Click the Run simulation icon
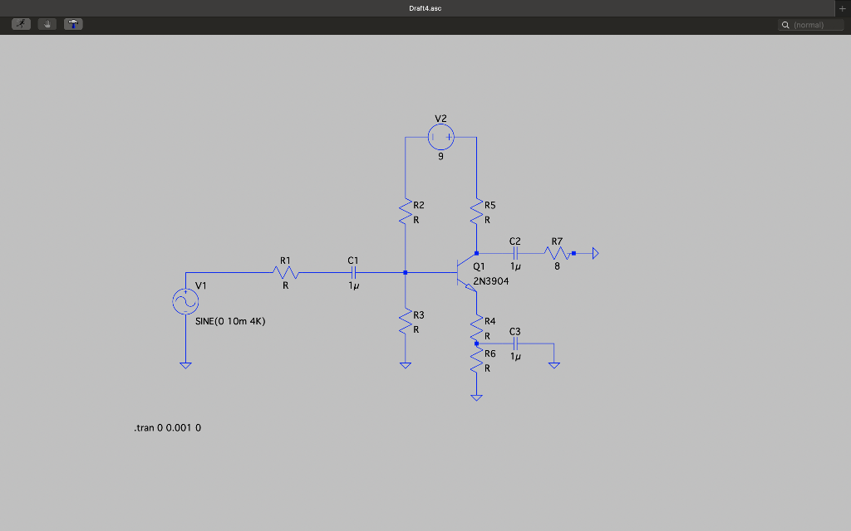The width and height of the screenshot is (851, 531). pos(20,23)
